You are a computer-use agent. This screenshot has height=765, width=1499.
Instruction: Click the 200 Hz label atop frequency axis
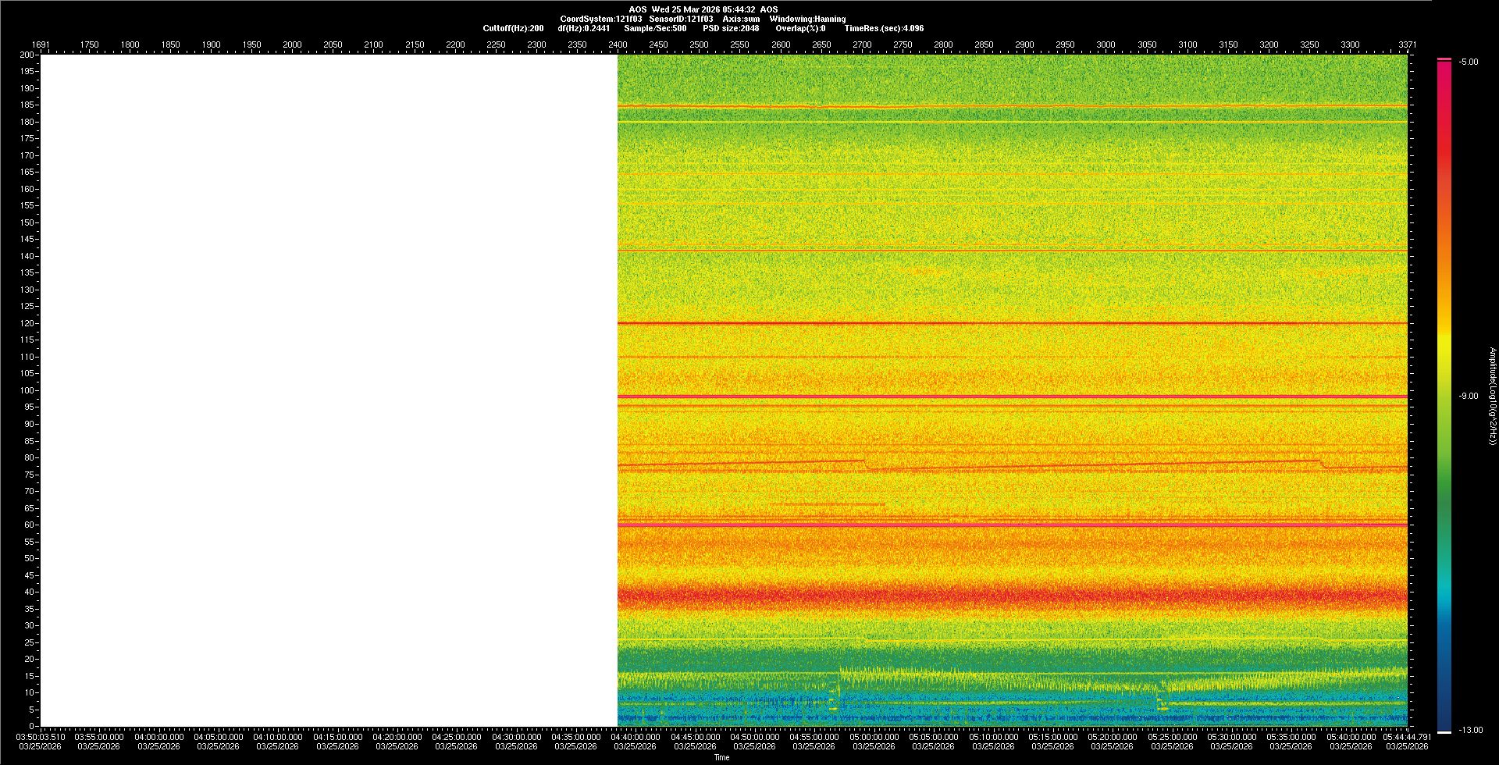(x=27, y=55)
